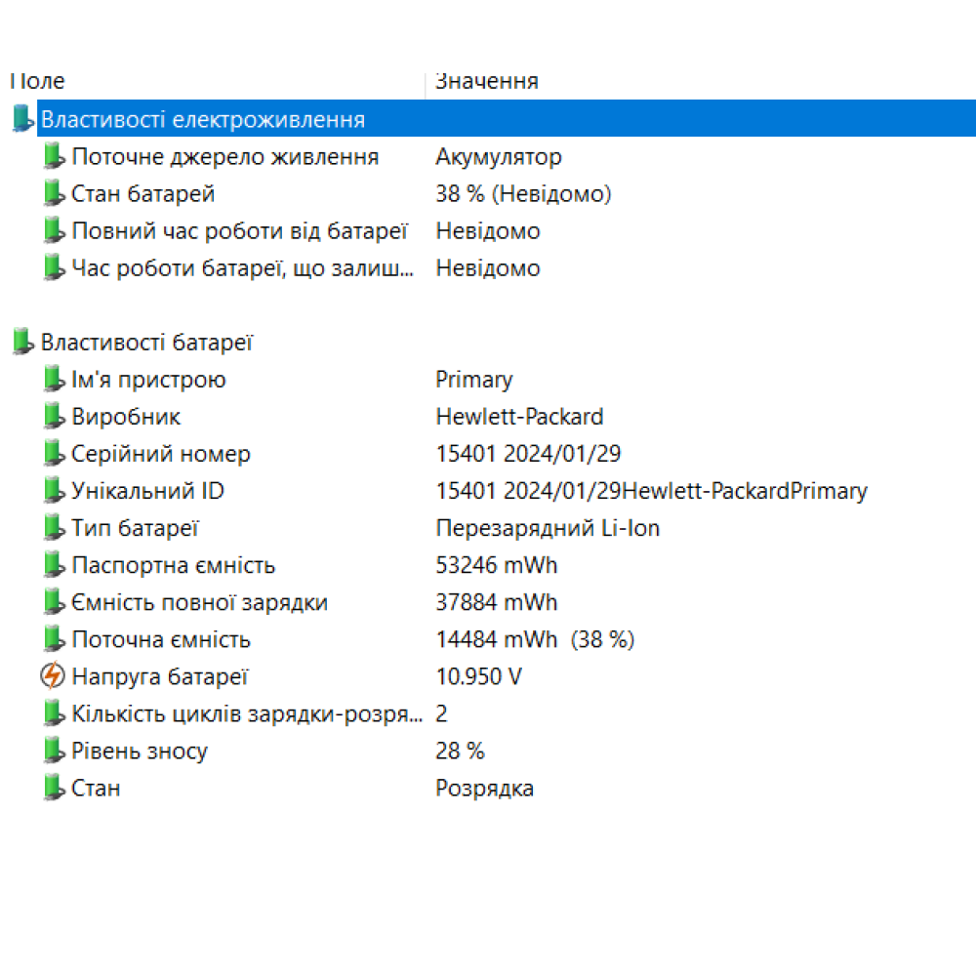Click the battery icon beside Тип батареї
The height and width of the screenshot is (976, 976).
(x=54, y=528)
